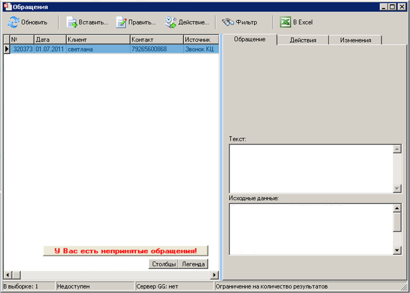Click the Обновить refresh icon
The height and width of the screenshot is (293, 410).
14,22
